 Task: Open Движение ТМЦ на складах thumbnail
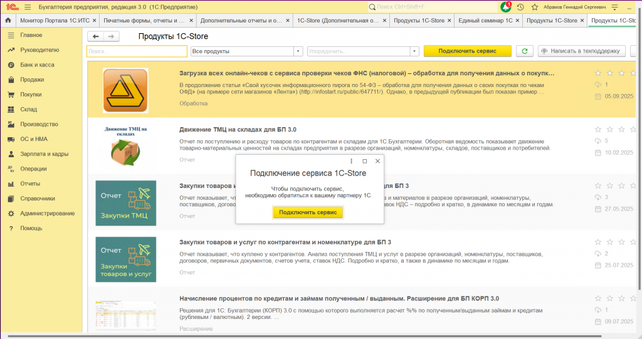click(125, 147)
